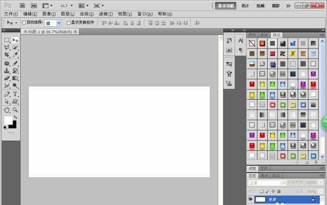The height and width of the screenshot is (205, 327).
Task: Select the Quick Selection tool
Action: [15, 47]
